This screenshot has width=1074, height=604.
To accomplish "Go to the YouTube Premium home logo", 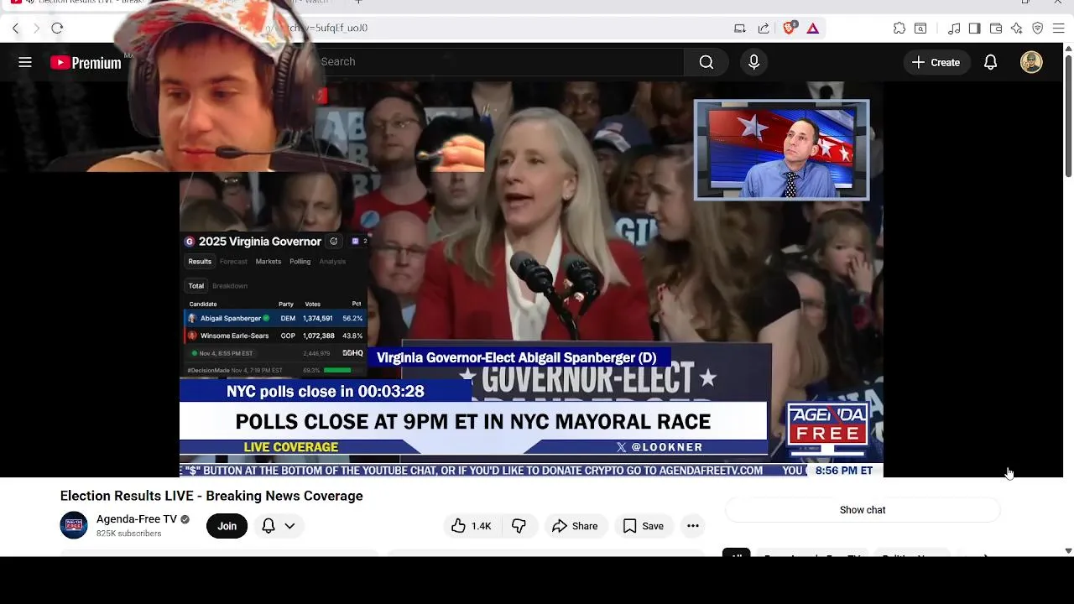I will pyautogui.click(x=86, y=62).
